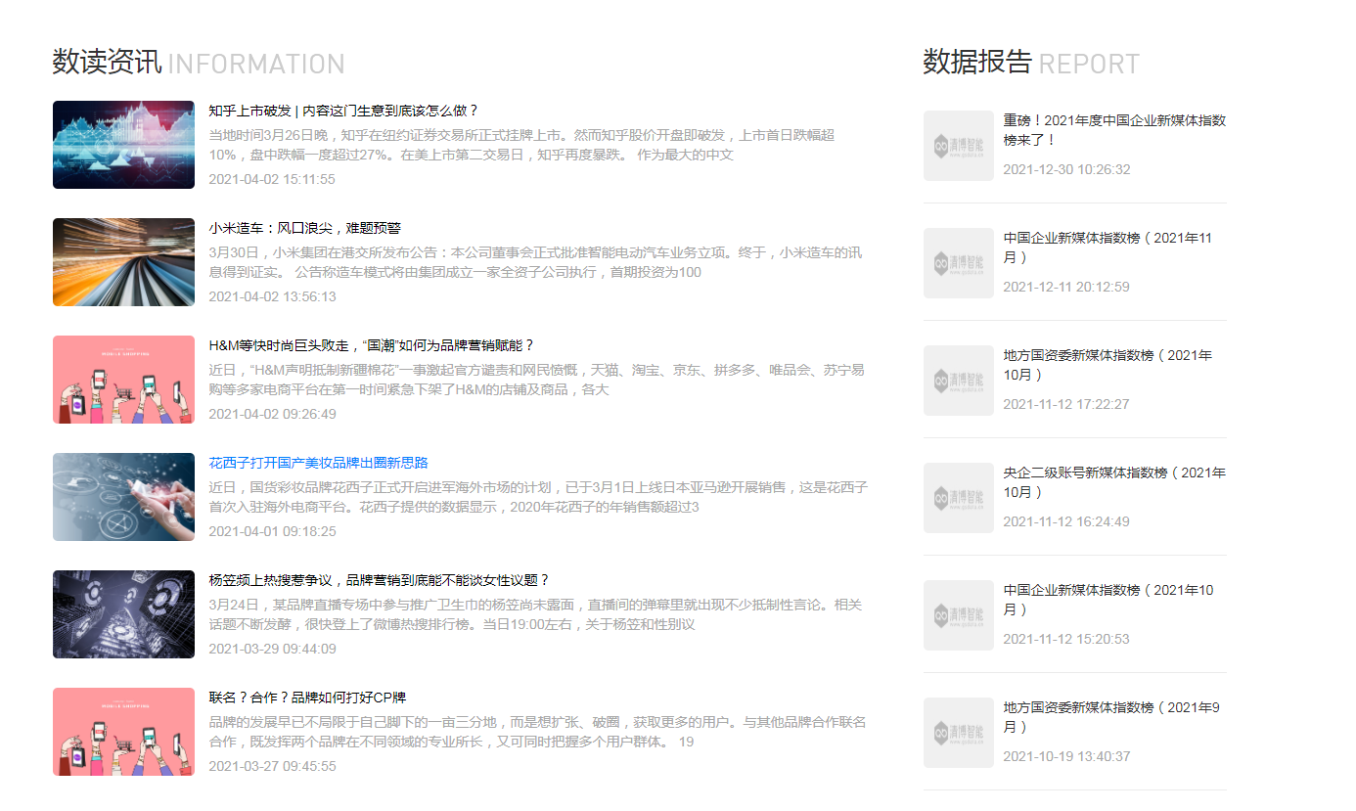Screen dimensions: 1356x811
Task: Open 联名？合作？品牌如何打好CP牌 article
Action: point(307,698)
